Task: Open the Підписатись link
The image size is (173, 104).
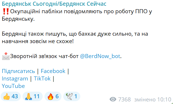Action: (x=18, y=71)
